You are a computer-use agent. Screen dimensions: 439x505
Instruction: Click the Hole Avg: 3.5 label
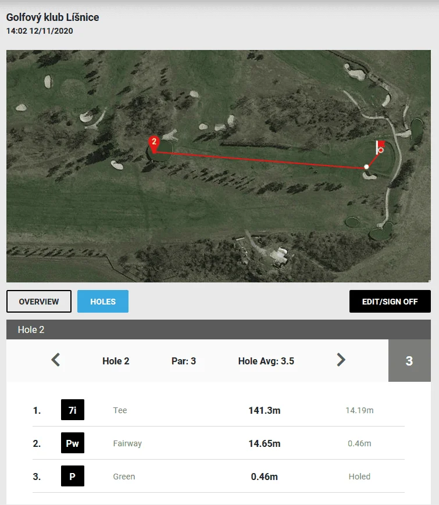click(266, 361)
